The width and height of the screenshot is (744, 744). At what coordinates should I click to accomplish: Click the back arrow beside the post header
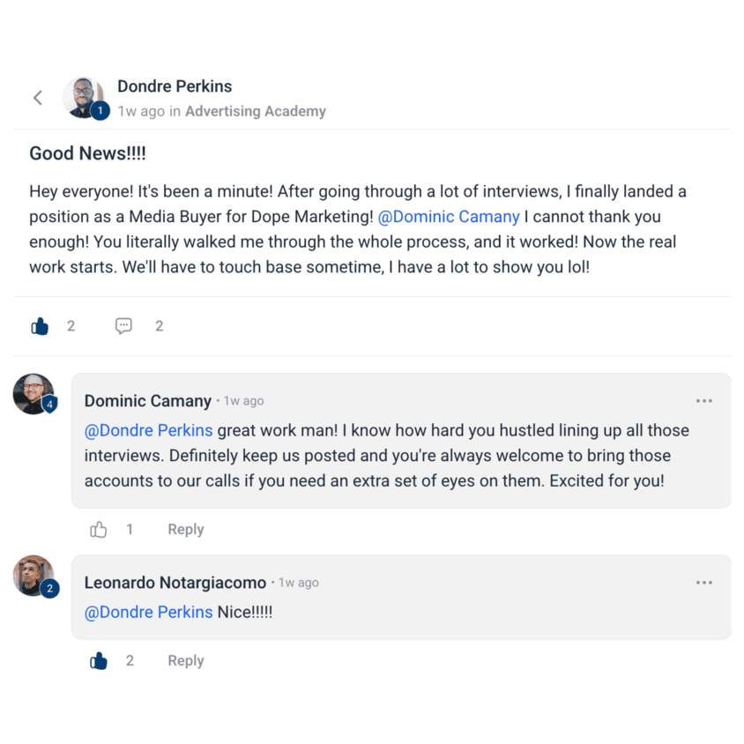pyautogui.click(x=38, y=98)
